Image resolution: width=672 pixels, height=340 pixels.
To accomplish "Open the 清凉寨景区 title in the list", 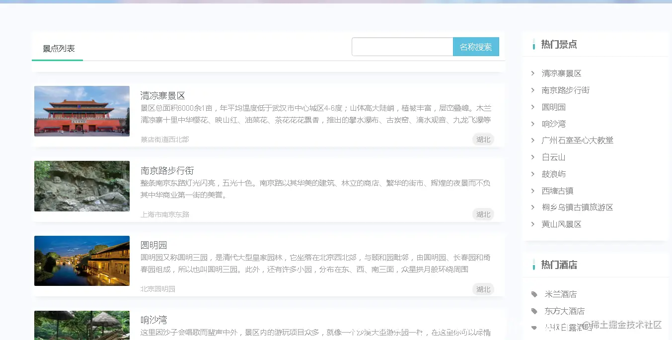I will (x=163, y=96).
